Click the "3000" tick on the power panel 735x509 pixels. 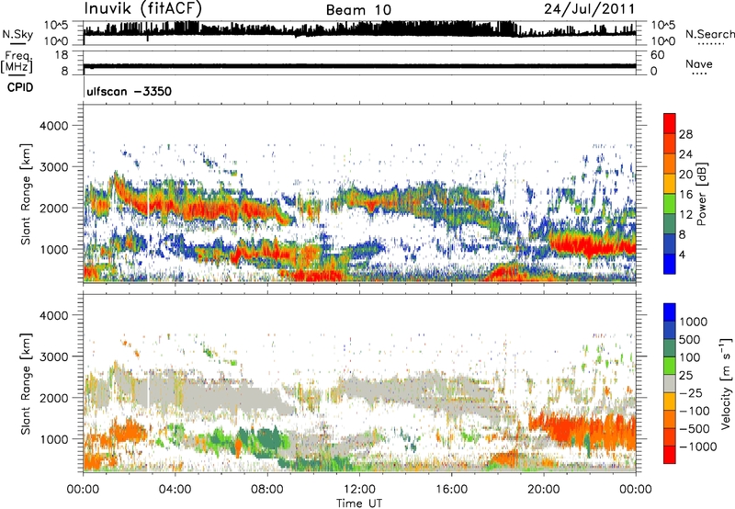pyautogui.click(x=54, y=167)
